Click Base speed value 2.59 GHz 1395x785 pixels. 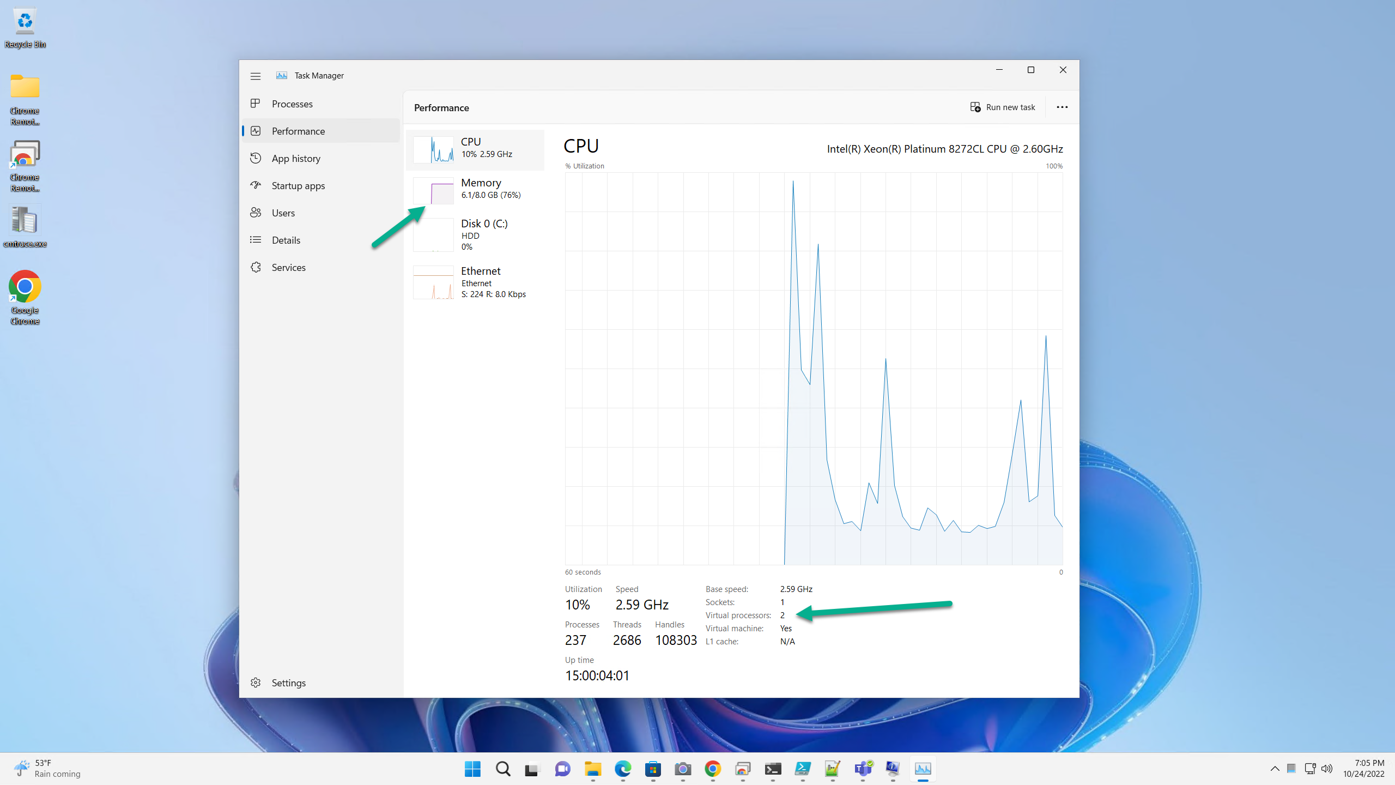pyautogui.click(x=796, y=589)
